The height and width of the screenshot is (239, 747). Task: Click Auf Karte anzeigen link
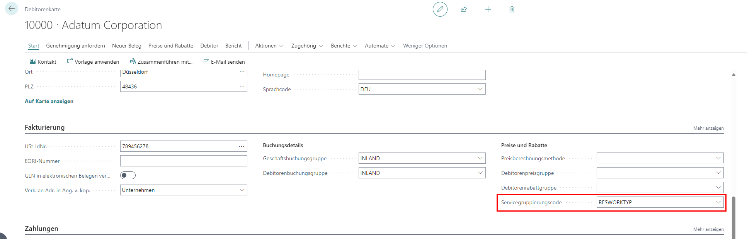pyautogui.click(x=49, y=101)
